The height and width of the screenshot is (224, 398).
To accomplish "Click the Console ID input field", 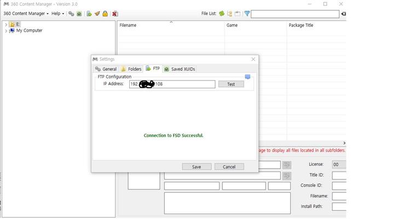I will (339, 186).
